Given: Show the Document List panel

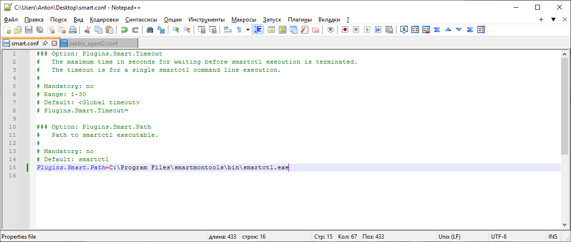Looking at the screenshot, I should (x=294, y=30).
